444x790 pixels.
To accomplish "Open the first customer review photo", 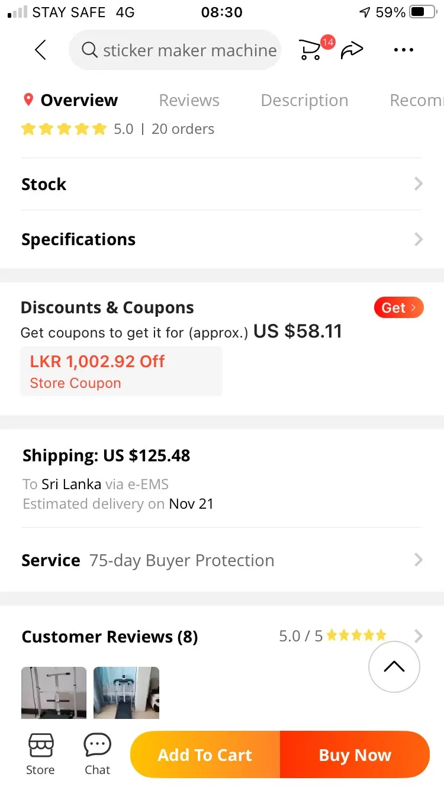I will pyautogui.click(x=54, y=692).
